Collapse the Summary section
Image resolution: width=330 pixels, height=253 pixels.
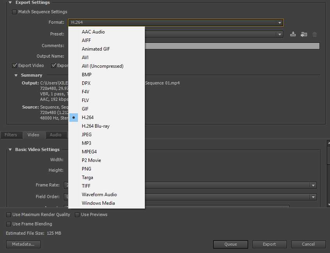pos(16,75)
